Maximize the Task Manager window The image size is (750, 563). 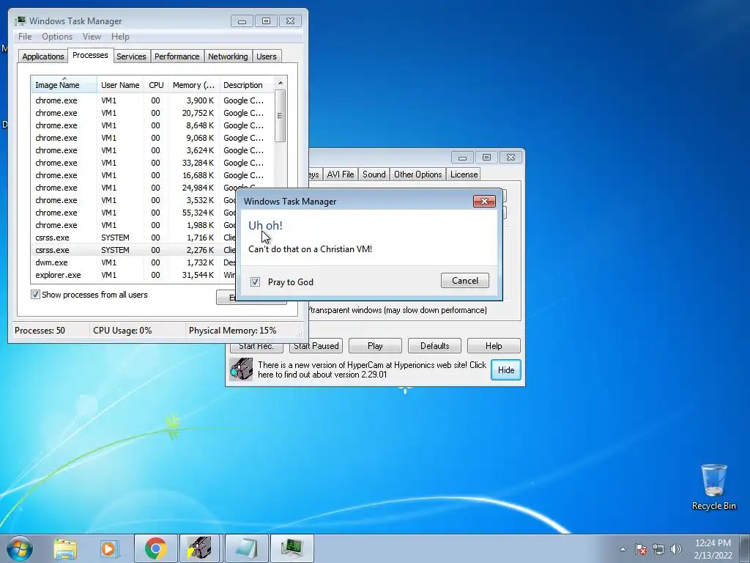(x=267, y=21)
